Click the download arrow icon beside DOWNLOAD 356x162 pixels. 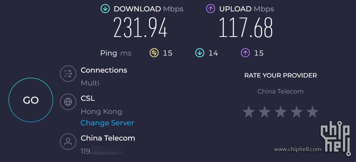pos(105,9)
